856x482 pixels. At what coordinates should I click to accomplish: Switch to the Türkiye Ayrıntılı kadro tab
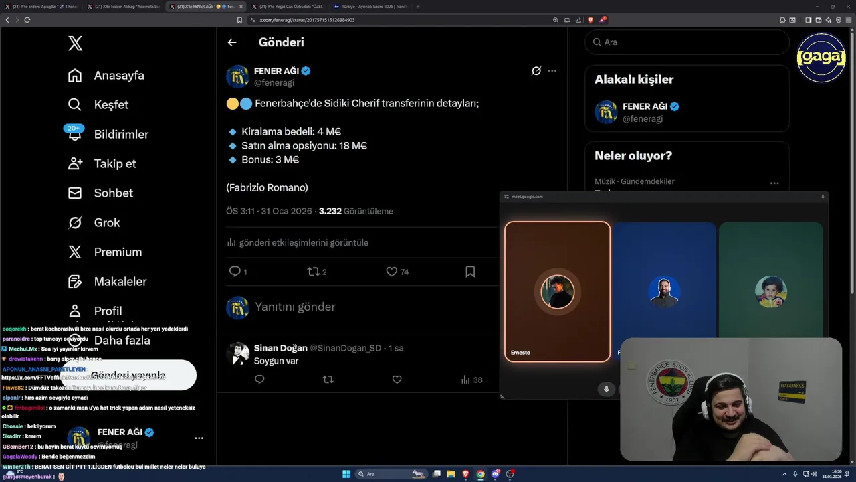[370, 7]
